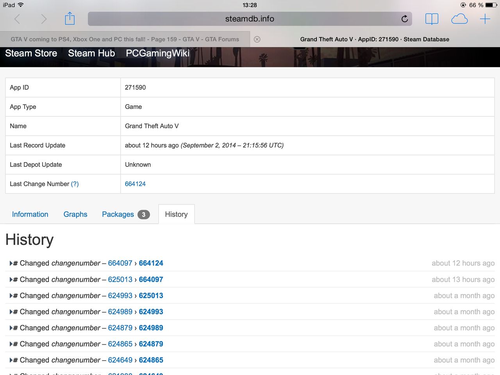
Task: Tap the Safari forward arrow
Action: tap(44, 19)
